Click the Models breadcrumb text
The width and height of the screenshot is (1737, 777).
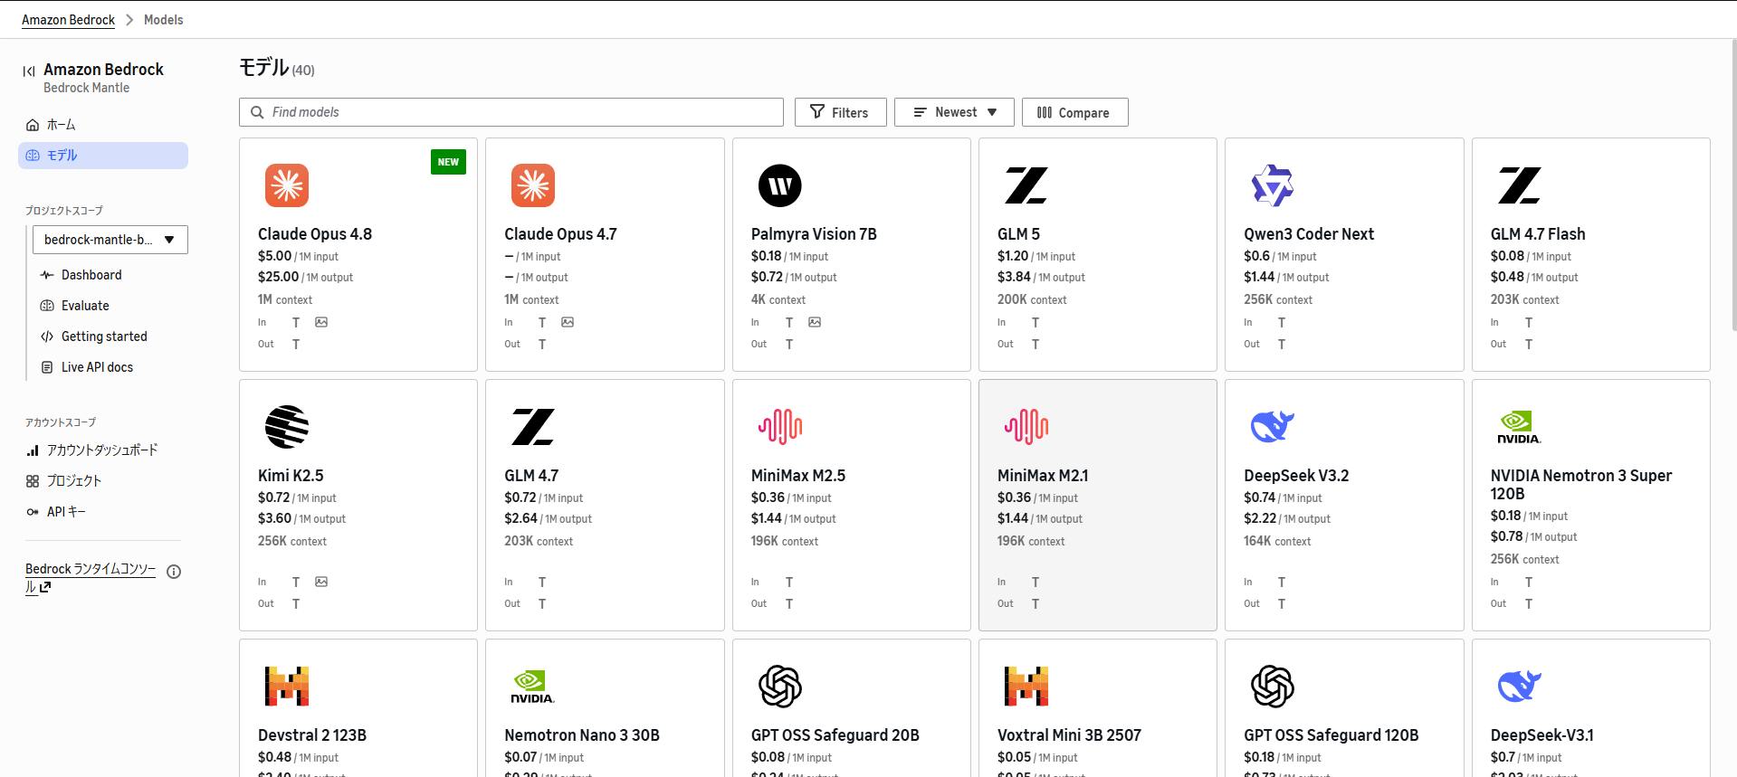pos(163,20)
